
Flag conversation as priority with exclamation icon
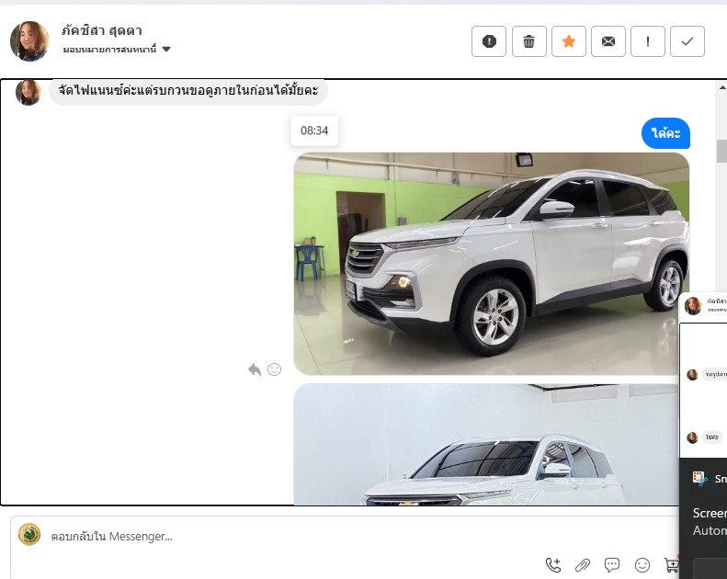[648, 41]
